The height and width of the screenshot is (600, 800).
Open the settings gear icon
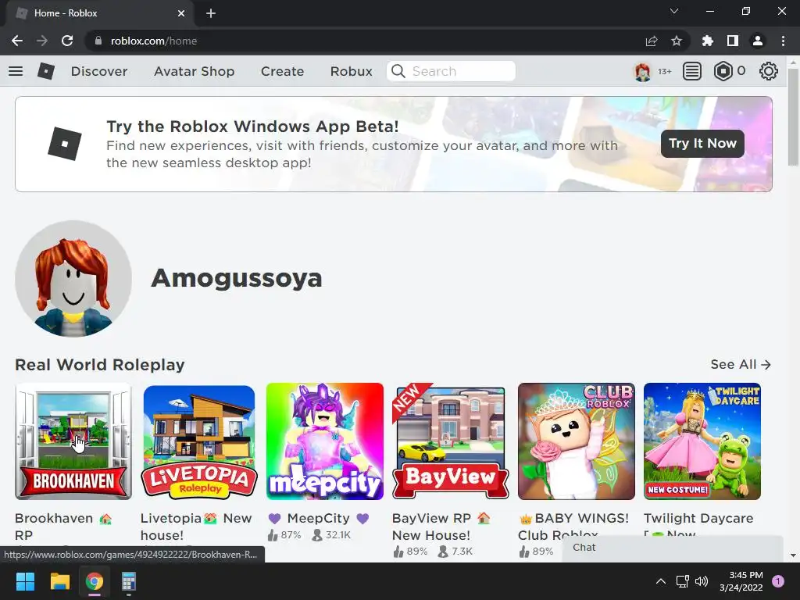pyautogui.click(x=769, y=71)
